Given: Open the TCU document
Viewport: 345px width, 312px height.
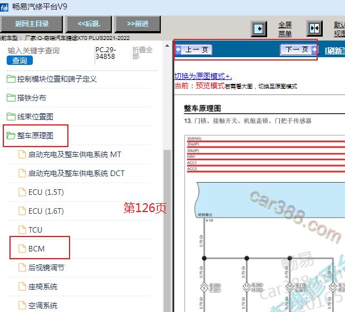Looking at the screenshot, I should click(35, 230).
